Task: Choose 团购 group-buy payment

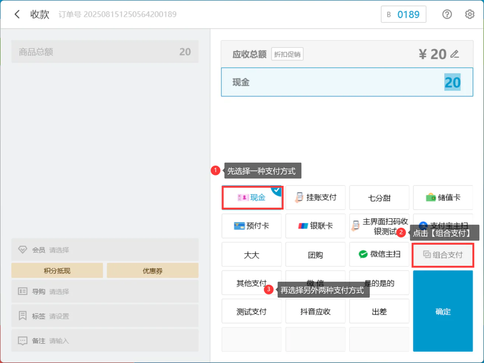Action: pos(315,254)
